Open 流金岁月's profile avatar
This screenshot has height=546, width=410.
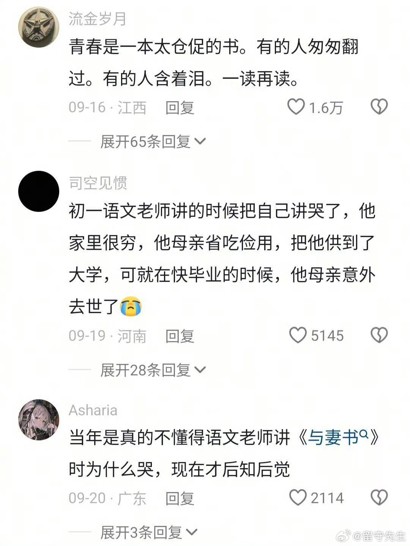(x=38, y=27)
